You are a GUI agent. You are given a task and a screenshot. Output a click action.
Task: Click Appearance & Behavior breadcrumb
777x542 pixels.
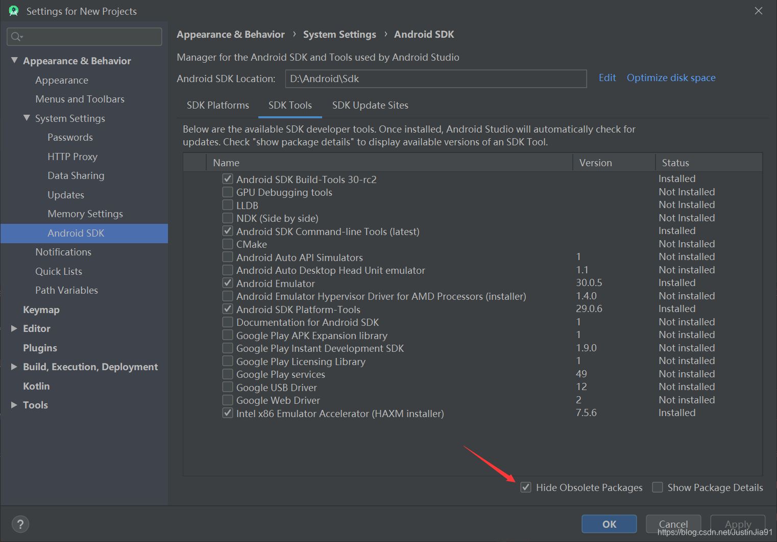pyautogui.click(x=231, y=34)
